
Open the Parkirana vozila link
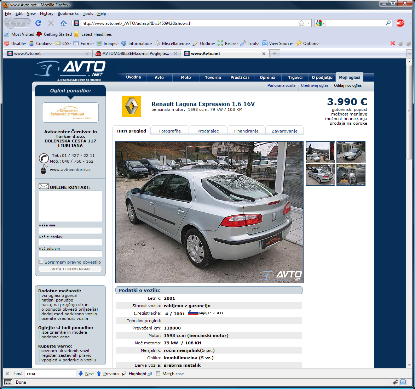click(x=281, y=86)
